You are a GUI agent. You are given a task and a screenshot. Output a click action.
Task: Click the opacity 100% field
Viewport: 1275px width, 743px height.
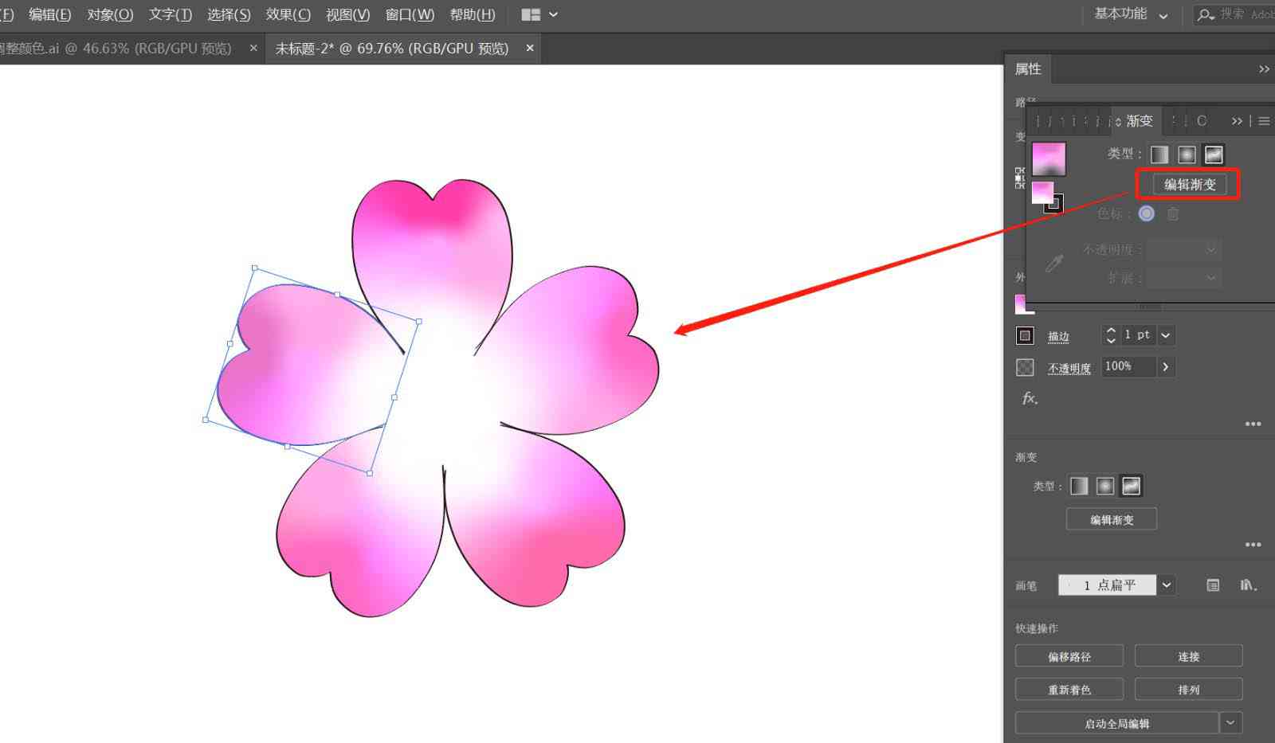(x=1128, y=367)
